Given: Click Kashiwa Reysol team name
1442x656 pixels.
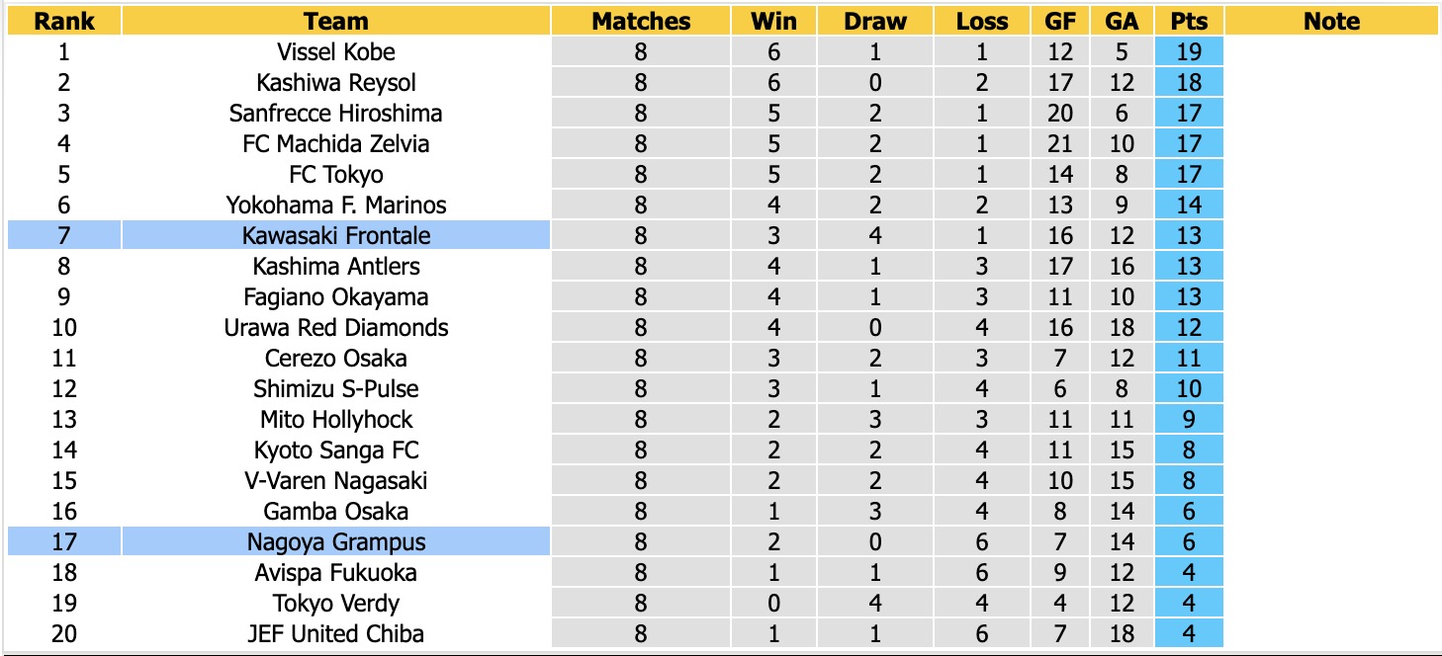Looking at the screenshot, I should (336, 82).
